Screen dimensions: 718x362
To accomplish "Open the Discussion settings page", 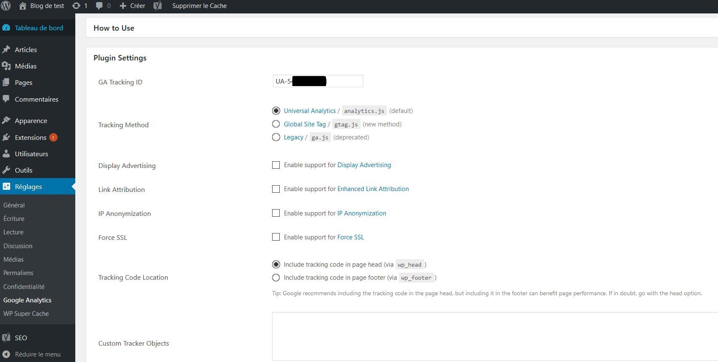I will pyautogui.click(x=18, y=246).
